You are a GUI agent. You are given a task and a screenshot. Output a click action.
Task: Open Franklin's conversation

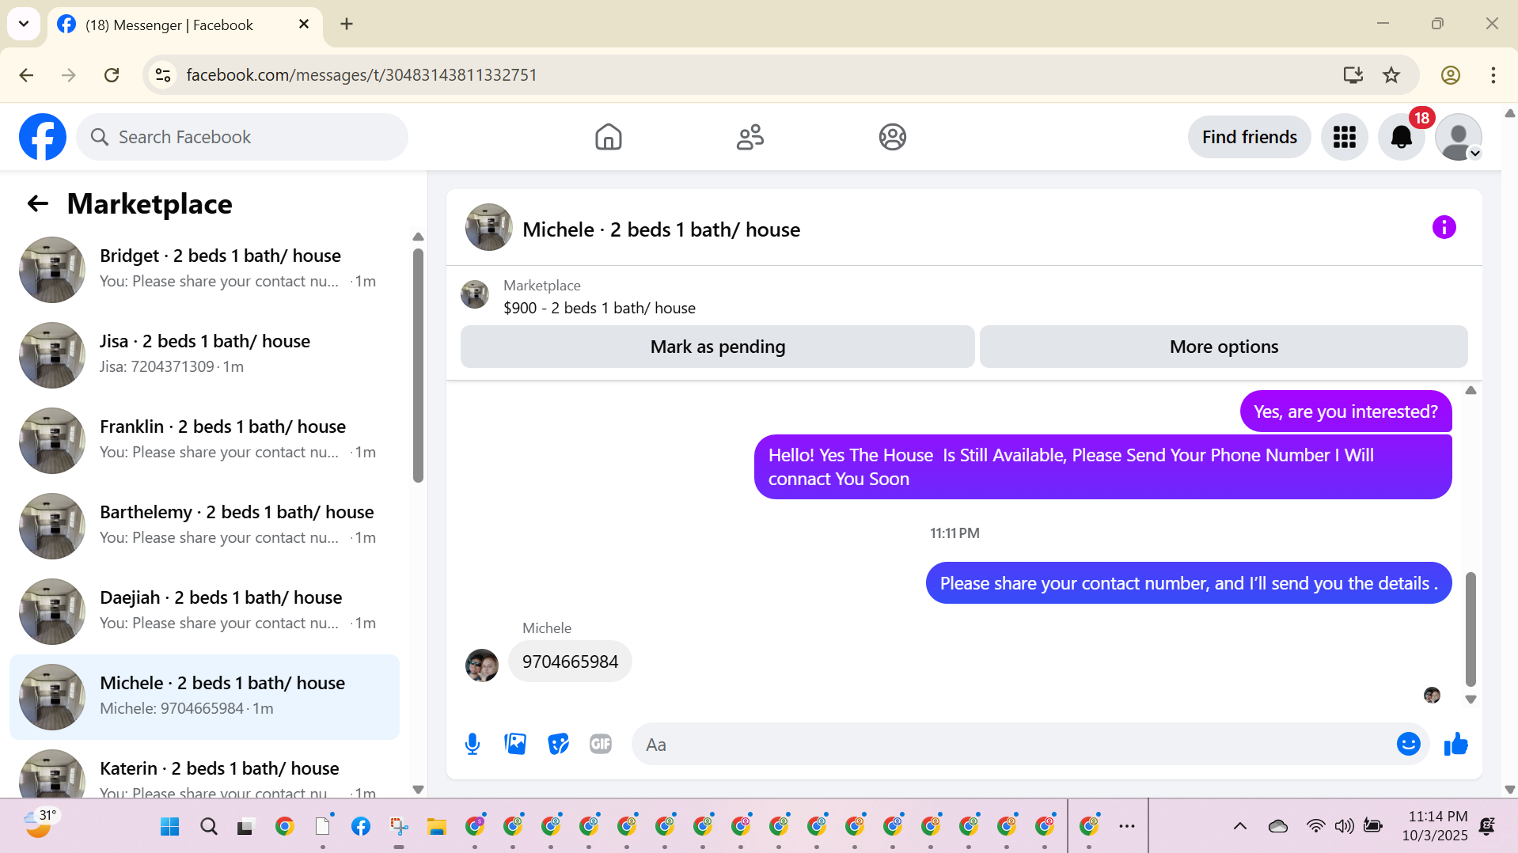coord(204,440)
